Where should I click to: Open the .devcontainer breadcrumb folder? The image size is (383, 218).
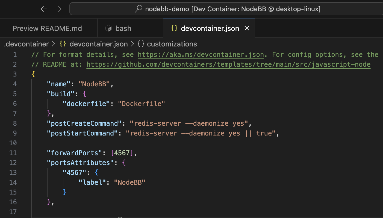point(26,44)
